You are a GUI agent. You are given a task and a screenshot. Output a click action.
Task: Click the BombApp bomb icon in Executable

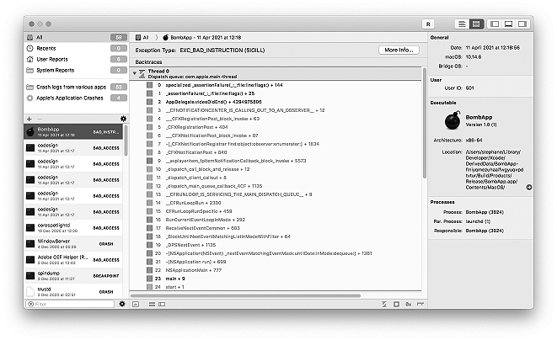pyautogui.click(x=453, y=120)
